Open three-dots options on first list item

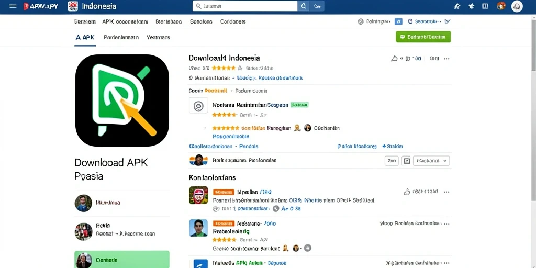(446, 192)
